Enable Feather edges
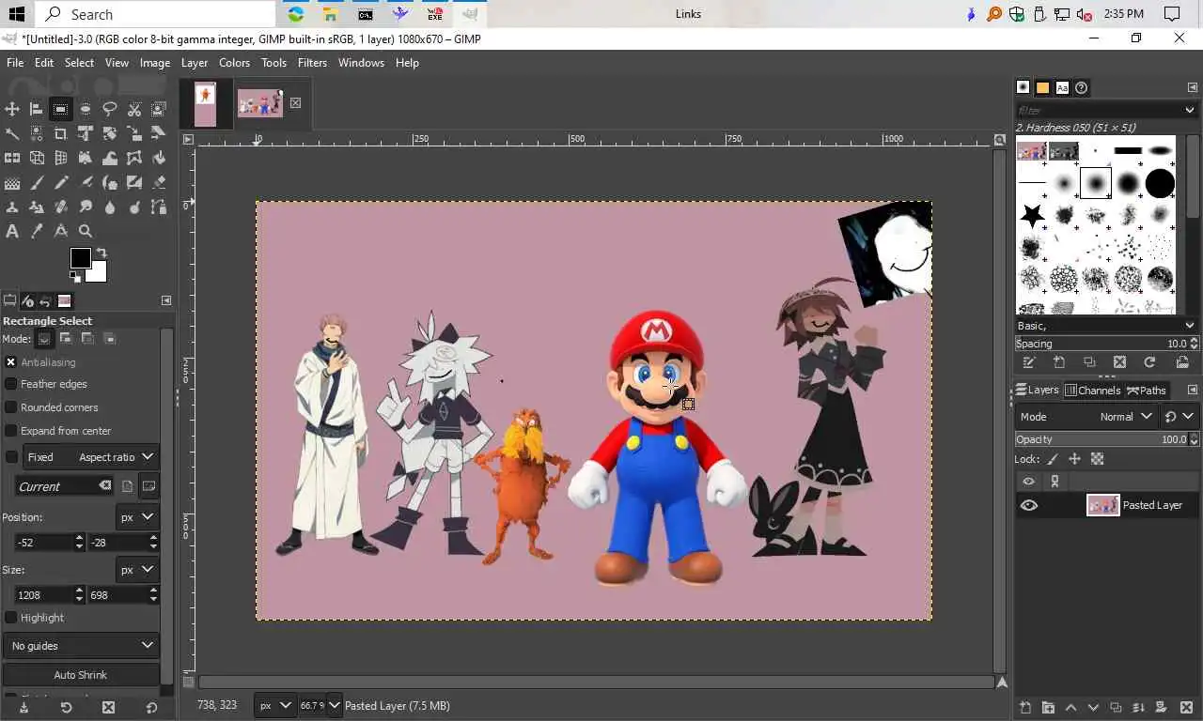1203x721 pixels. [x=11, y=384]
